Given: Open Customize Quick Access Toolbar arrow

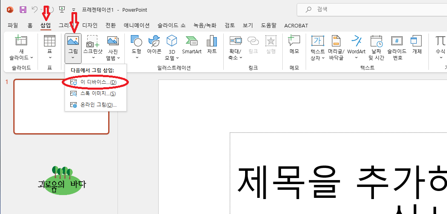Looking at the screenshot, I should click(x=73, y=10).
